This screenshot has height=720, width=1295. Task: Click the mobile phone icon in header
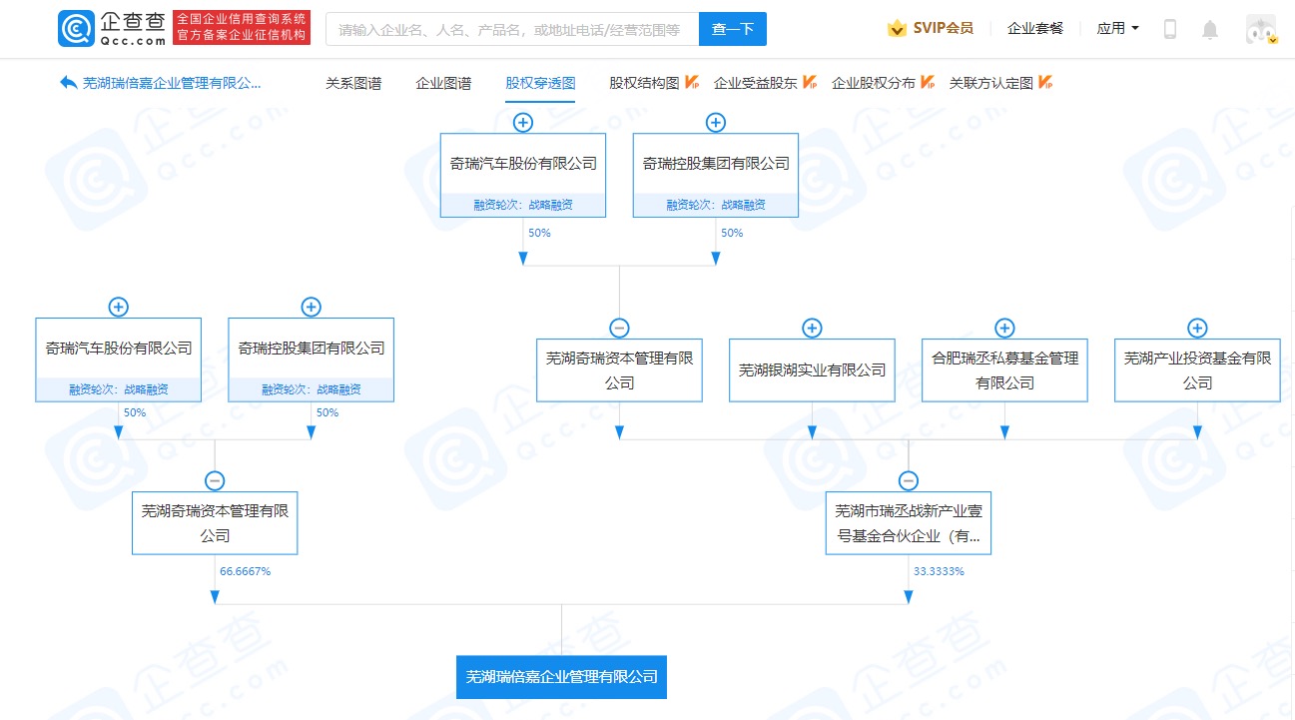pyautogui.click(x=1170, y=29)
